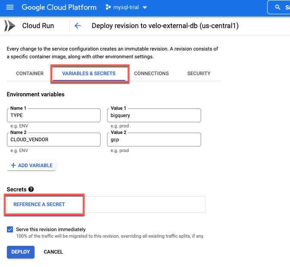Viewport: 290px width, 267px height.
Task: Click the Add Variable button
Action: point(32,165)
